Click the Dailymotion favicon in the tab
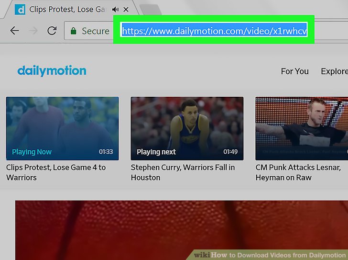The height and width of the screenshot is (260, 348). pos(20,10)
